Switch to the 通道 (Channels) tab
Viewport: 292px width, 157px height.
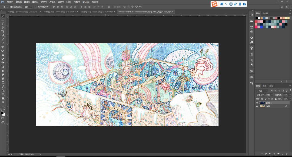click(x=264, y=86)
